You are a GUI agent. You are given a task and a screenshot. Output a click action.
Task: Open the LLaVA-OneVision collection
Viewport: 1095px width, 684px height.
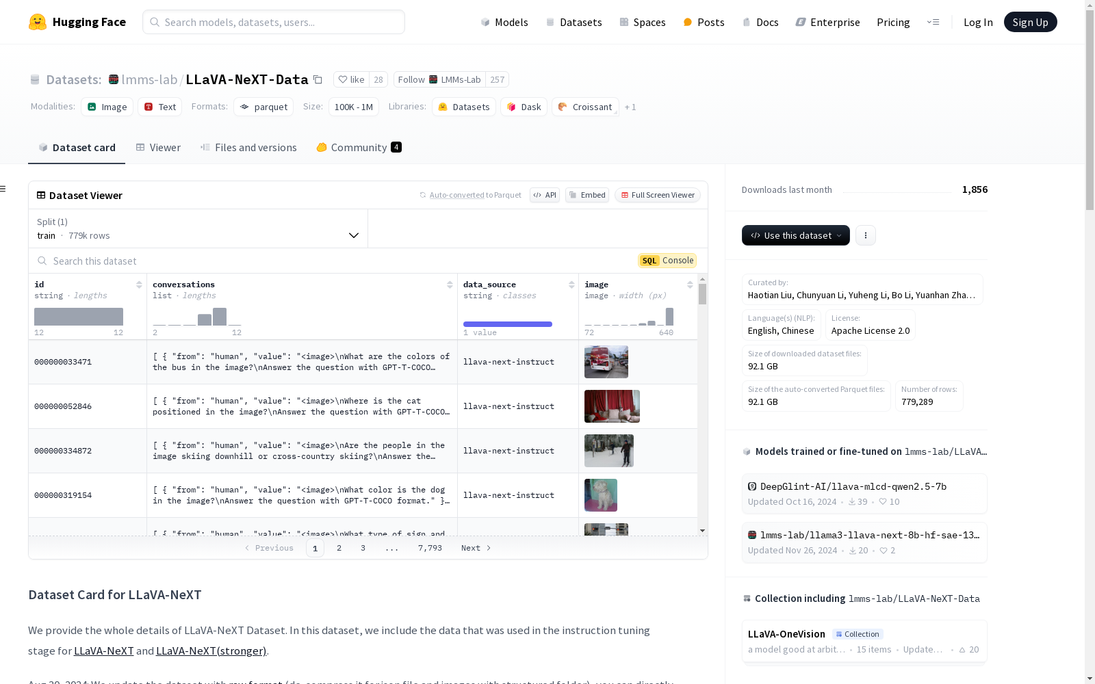tap(864, 641)
